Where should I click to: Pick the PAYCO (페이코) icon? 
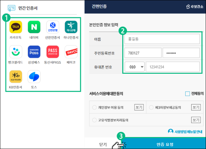(71, 52)
